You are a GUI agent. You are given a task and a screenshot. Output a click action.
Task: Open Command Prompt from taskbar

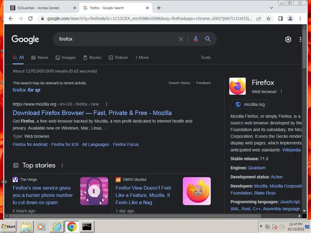(87, 226)
